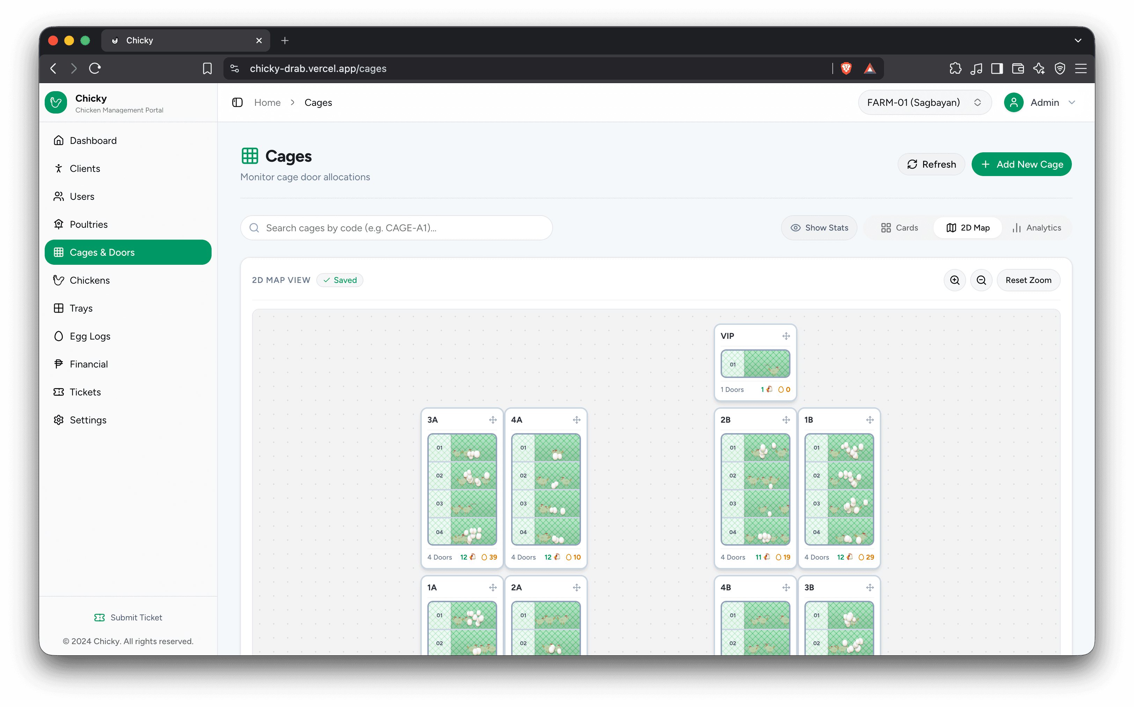Toggle the sidebar panel icon near Home

point(237,102)
